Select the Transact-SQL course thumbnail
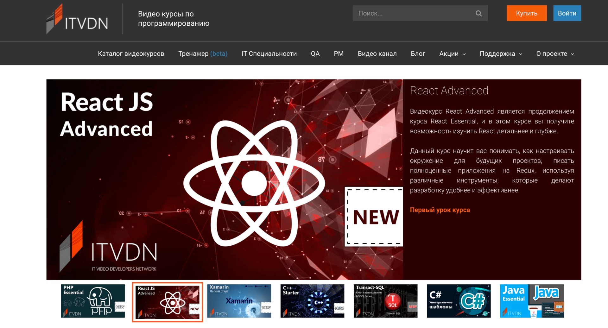 (x=385, y=301)
